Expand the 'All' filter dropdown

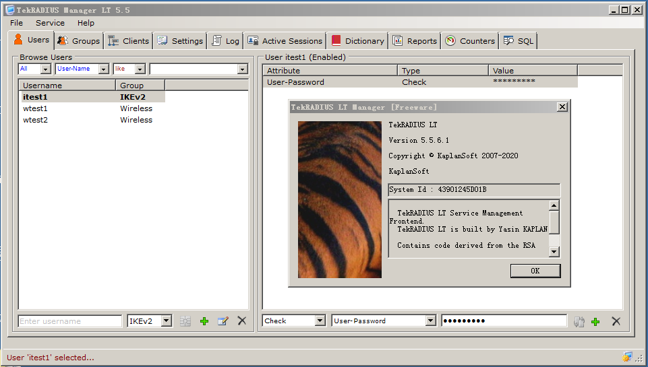45,69
